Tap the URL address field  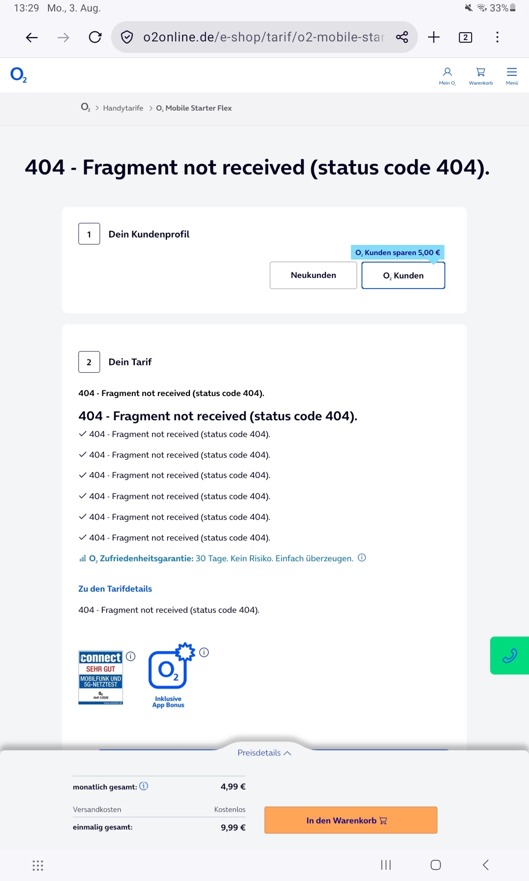pyautogui.click(x=264, y=37)
